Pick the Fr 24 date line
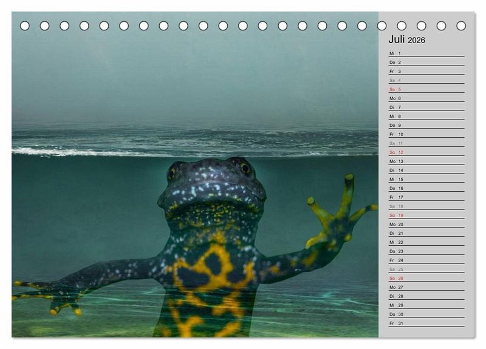The image size is (486, 349). pyautogui.click(x=426, y=260)
